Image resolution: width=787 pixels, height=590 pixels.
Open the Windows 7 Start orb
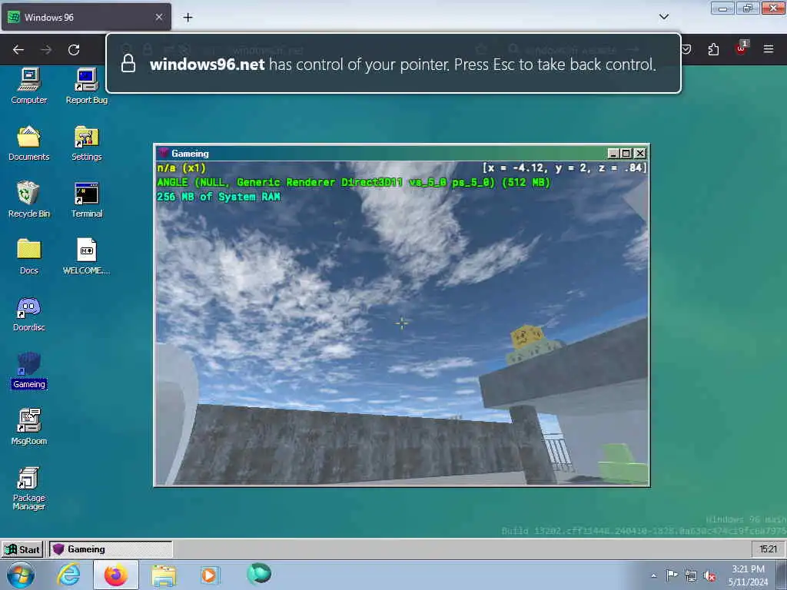click(21, 575)
